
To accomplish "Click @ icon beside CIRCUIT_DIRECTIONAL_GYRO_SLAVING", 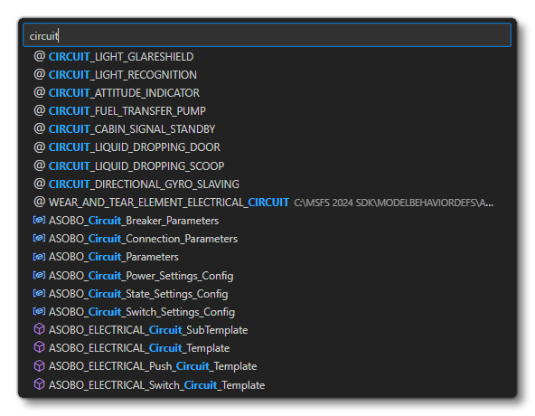I will [39, 184].
